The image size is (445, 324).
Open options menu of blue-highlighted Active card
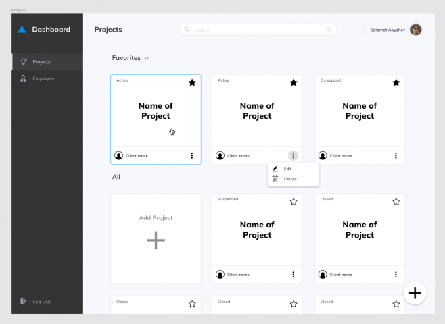click(192, 155)
